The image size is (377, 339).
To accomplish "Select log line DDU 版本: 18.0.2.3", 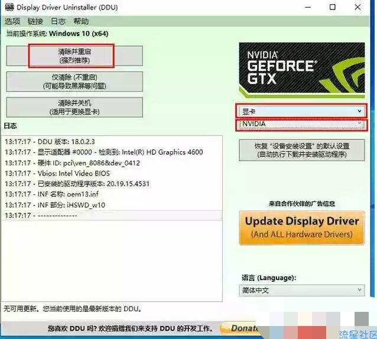I will pos(112,142).
